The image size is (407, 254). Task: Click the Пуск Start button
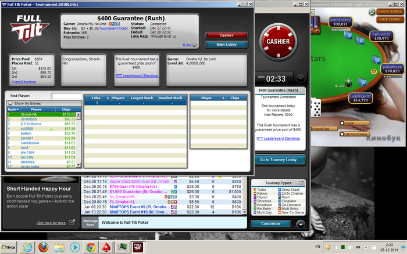point(9,247)
